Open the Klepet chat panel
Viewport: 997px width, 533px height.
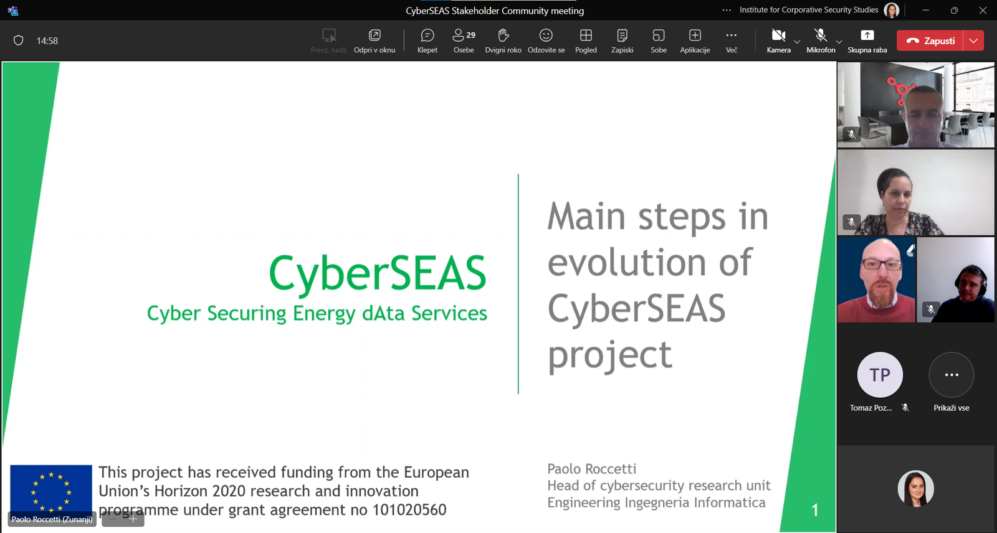[427, 40]
